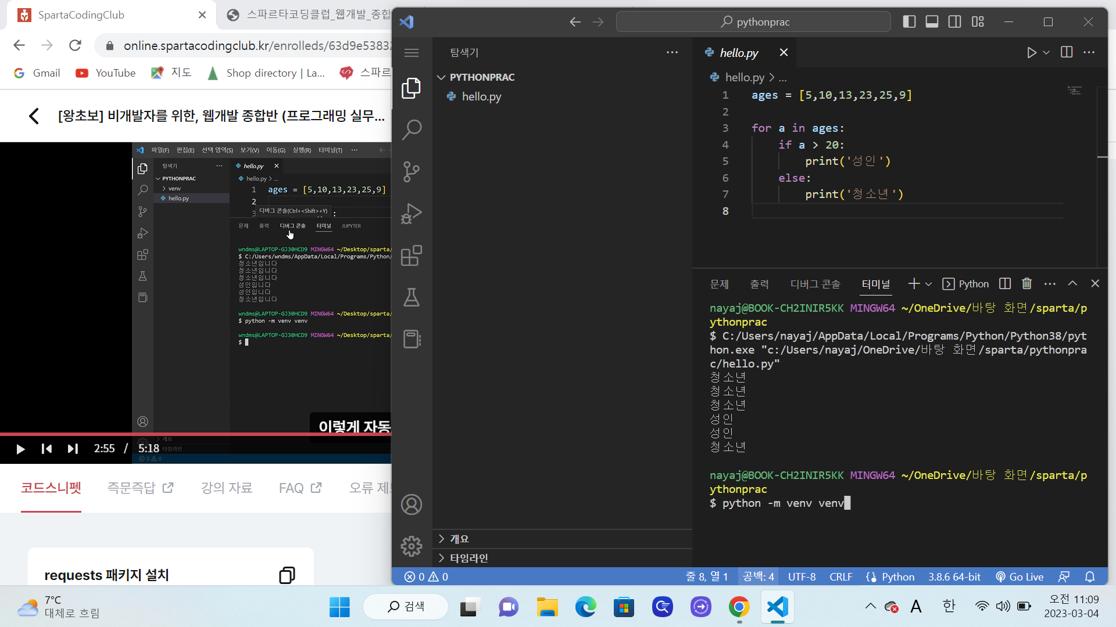Toggle the secondary side bar
Image resolution: width=1116 pixels, height=627 pixels.
pyautogui.click(x=954, y=21)
